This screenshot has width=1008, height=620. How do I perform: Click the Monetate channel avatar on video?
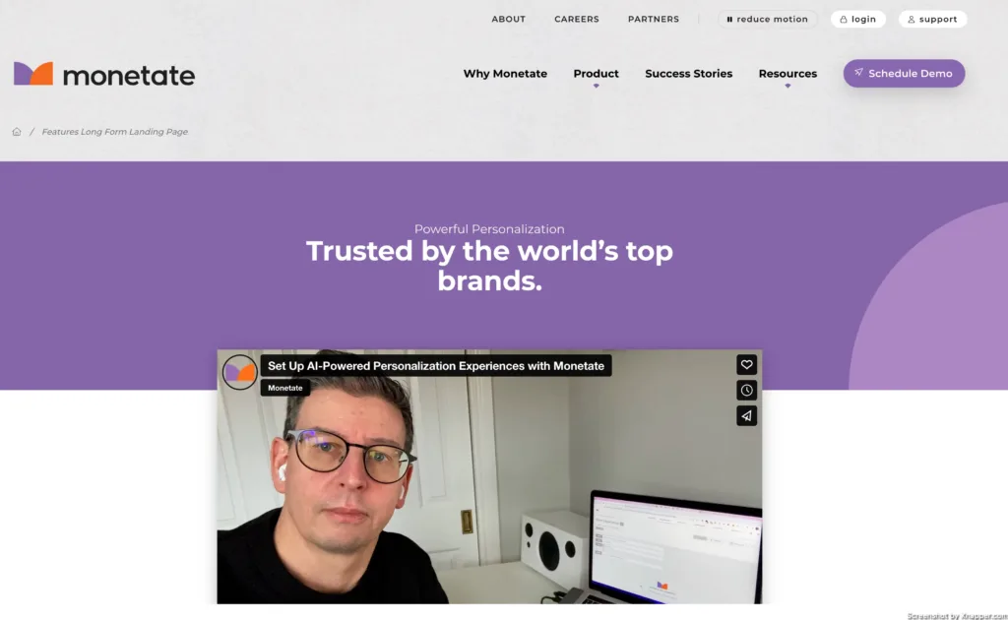pos(240,372)
